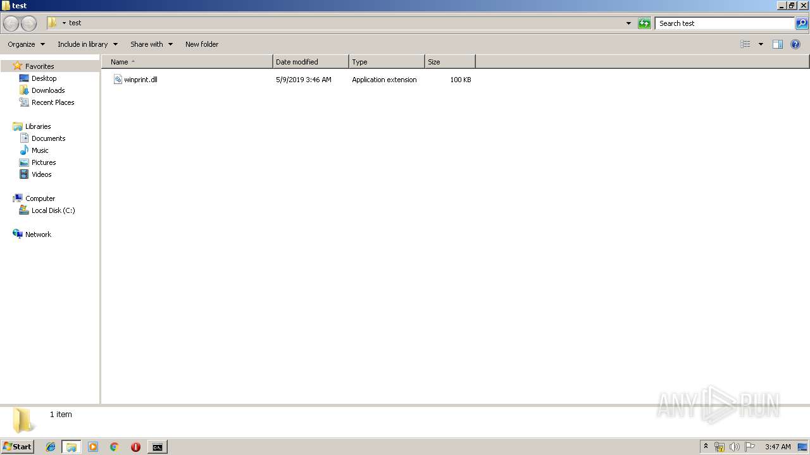Click the Application extension type cell
810x455 pixels.
384,80
